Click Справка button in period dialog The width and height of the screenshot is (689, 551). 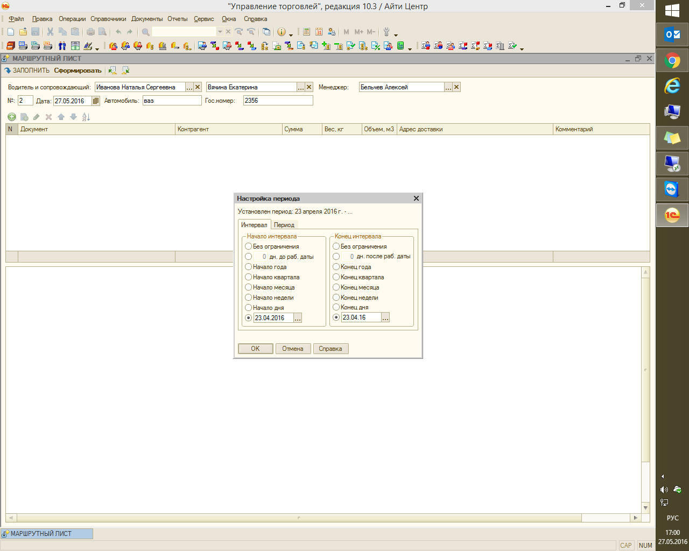pos(331,349)
